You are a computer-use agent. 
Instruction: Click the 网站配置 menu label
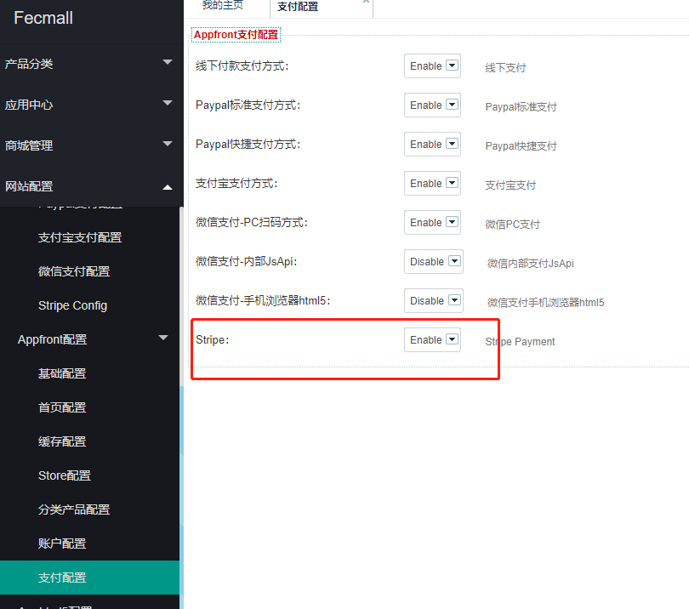[29, 187]
